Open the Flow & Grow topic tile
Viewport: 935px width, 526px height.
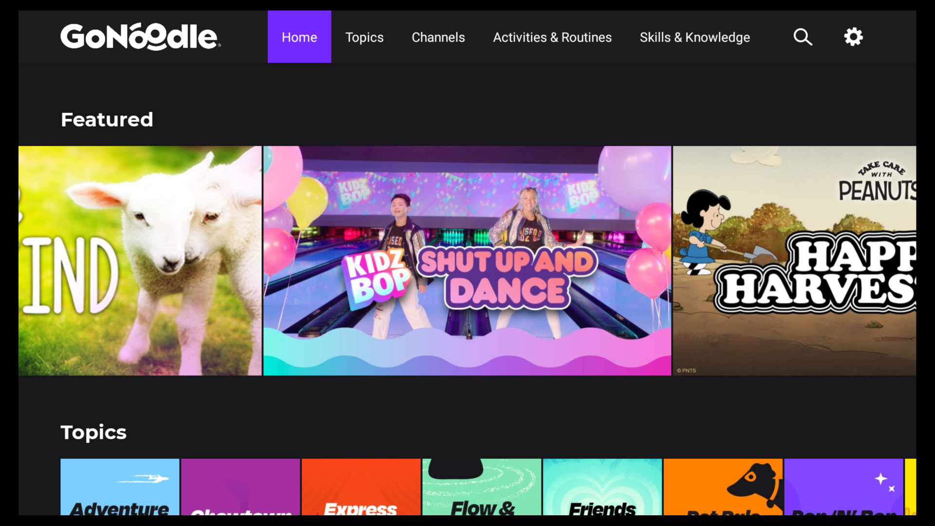point(482,492)
